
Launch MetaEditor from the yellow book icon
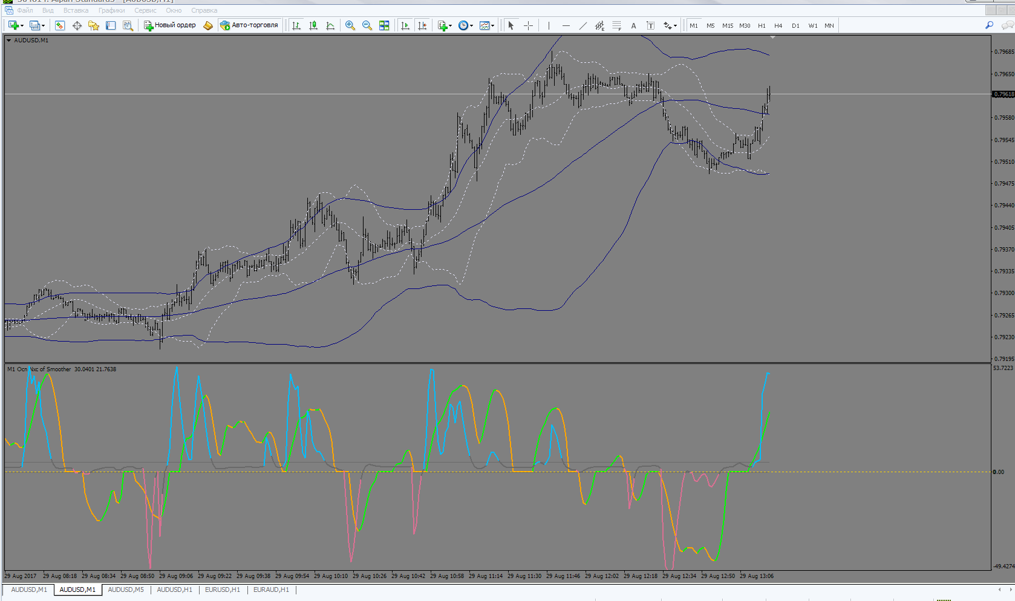click(208, 25)
